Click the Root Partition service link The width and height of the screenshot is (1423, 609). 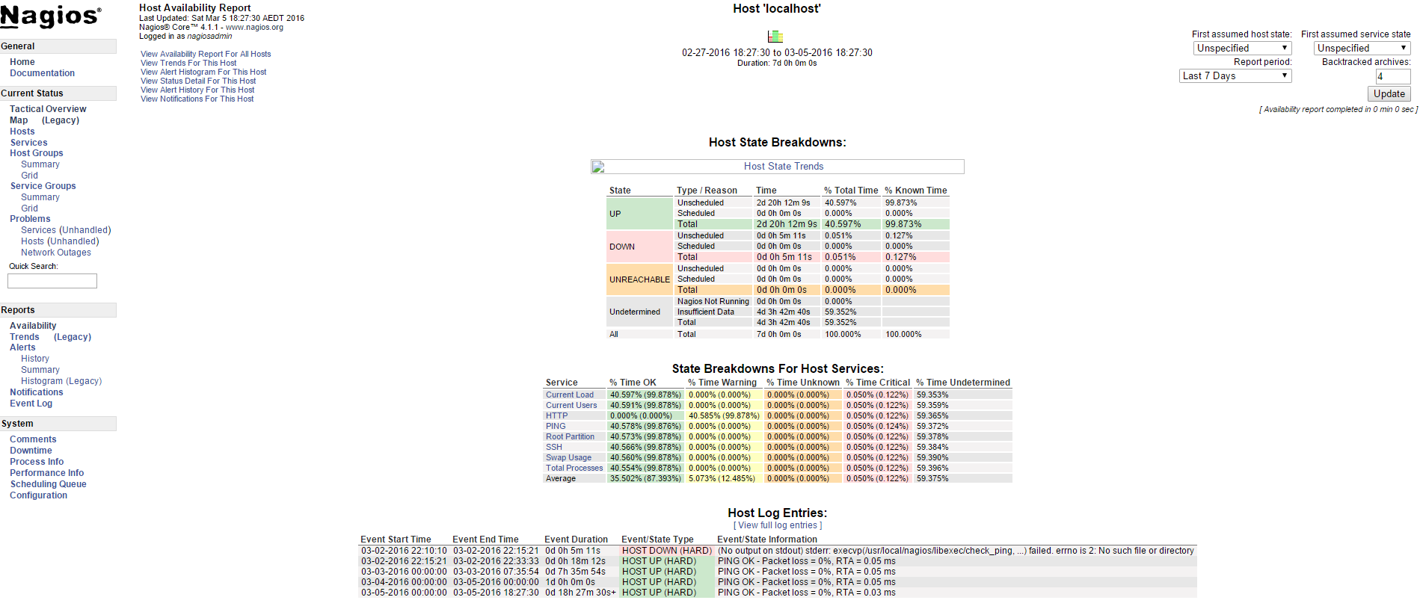(x=570, y=436)
